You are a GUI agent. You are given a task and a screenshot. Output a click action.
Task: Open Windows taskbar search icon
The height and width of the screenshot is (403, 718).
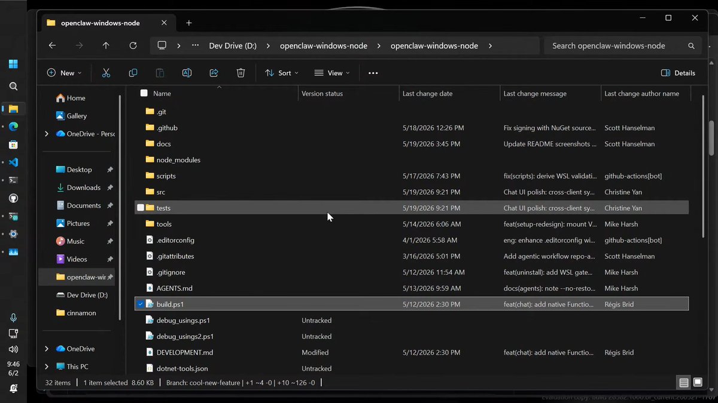[x=13, y=87]
